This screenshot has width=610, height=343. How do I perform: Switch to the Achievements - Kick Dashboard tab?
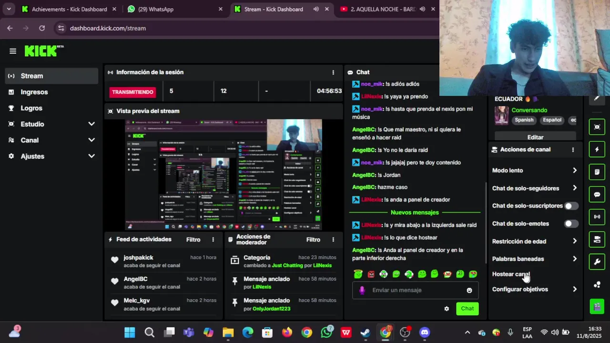point(69,9)
